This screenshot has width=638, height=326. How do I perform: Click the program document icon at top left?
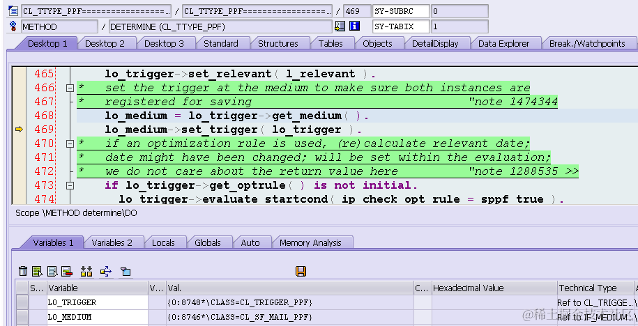[13, 11]
